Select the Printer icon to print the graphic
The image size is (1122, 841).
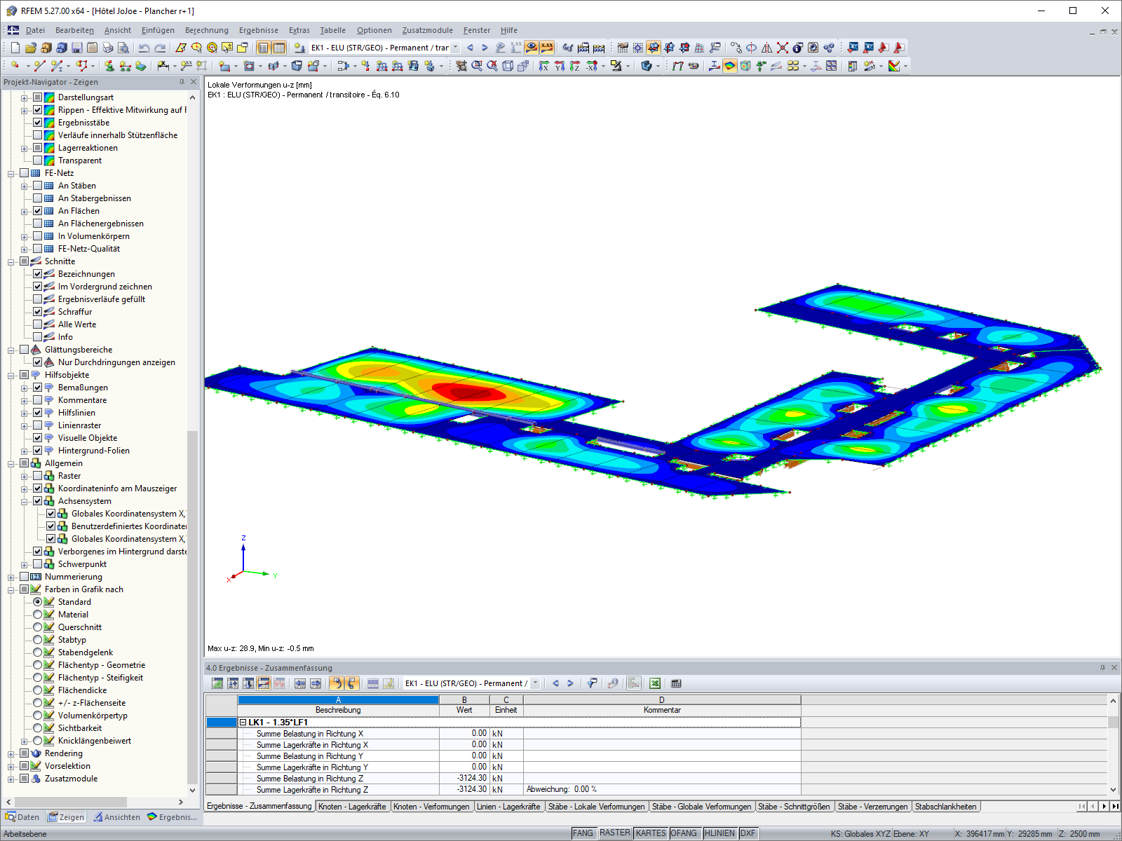point(107,48)
